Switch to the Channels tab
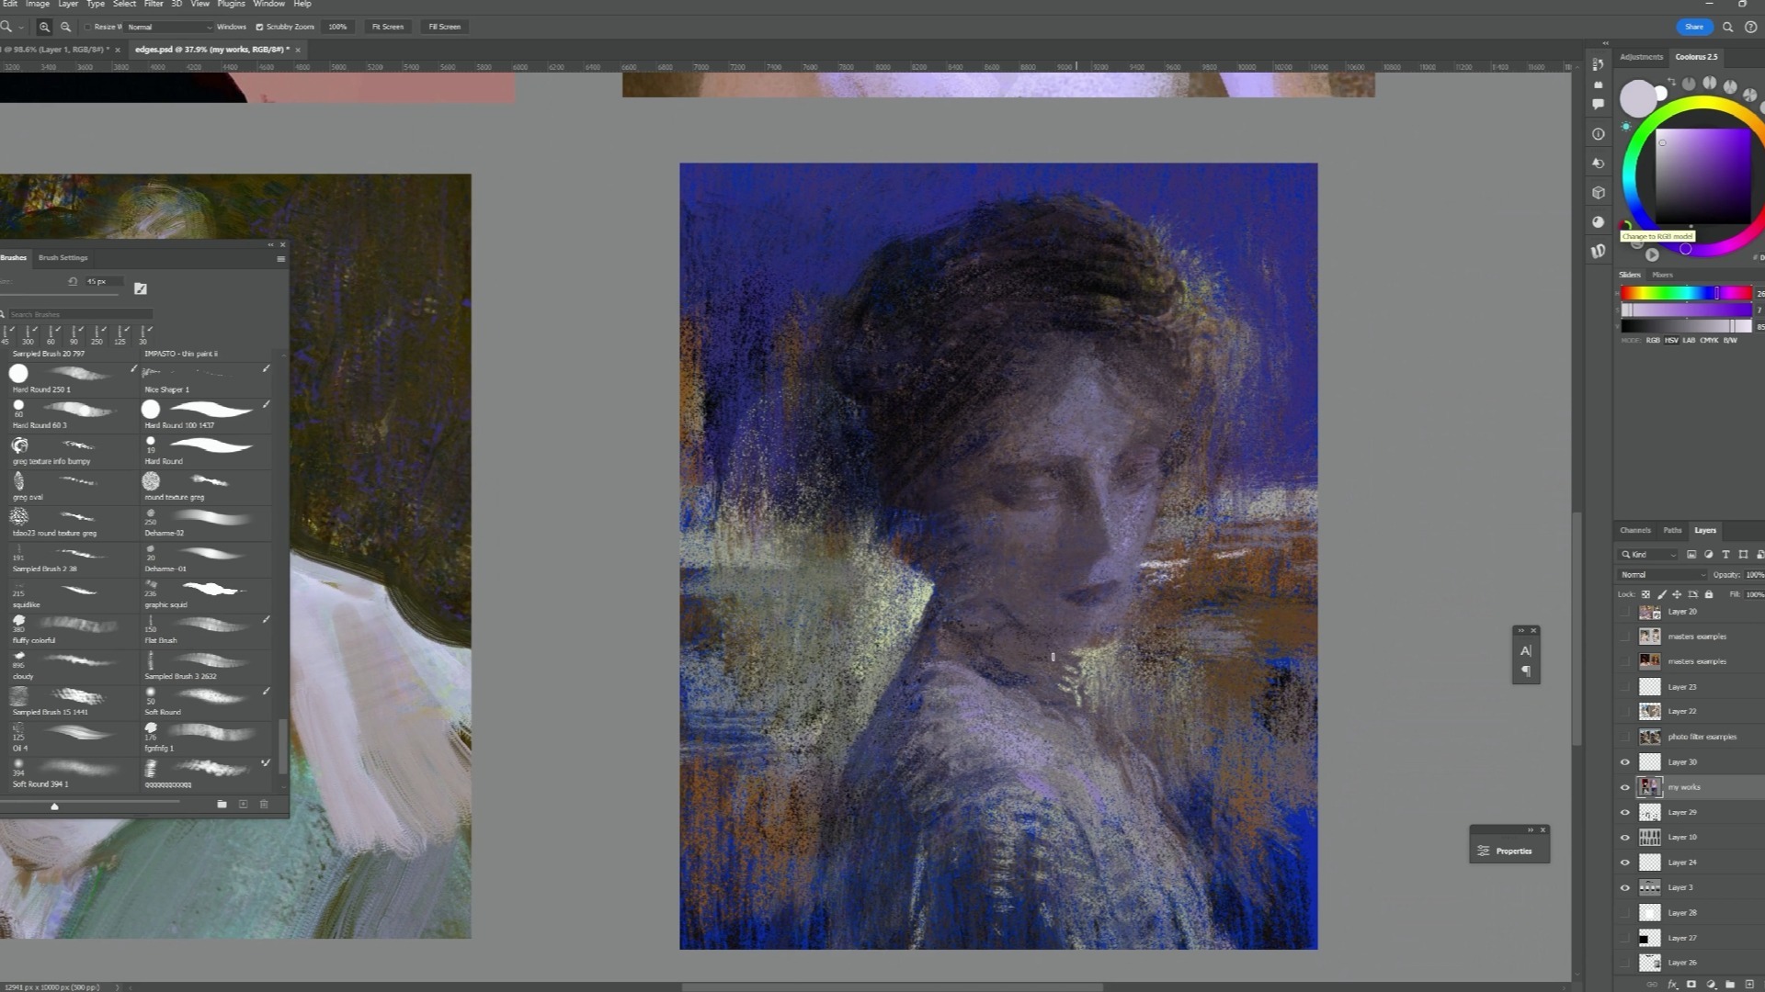The height and width of the screenshot is (992, 1765). [x=1635, y=531]
